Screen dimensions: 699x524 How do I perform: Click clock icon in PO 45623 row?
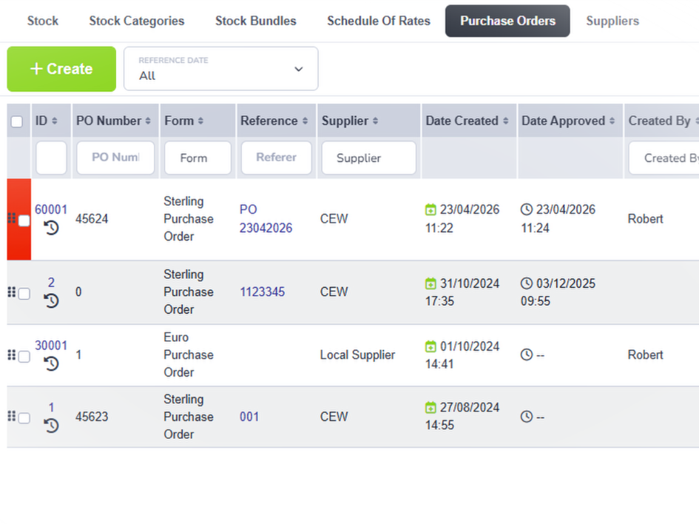point(527,417)
